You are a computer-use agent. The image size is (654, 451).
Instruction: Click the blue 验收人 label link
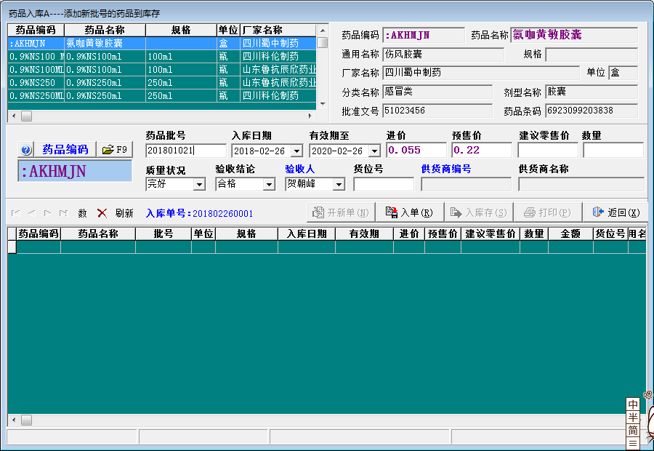300,169
